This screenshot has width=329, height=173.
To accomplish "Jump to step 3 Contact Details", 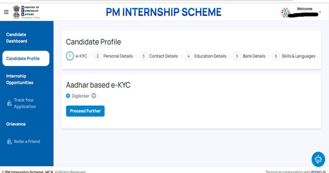I will (159, 56).
